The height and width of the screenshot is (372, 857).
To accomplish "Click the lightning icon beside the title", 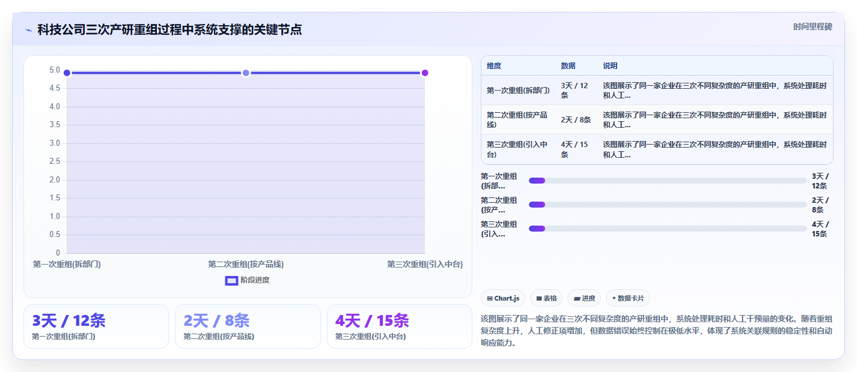I will (28, 30).
